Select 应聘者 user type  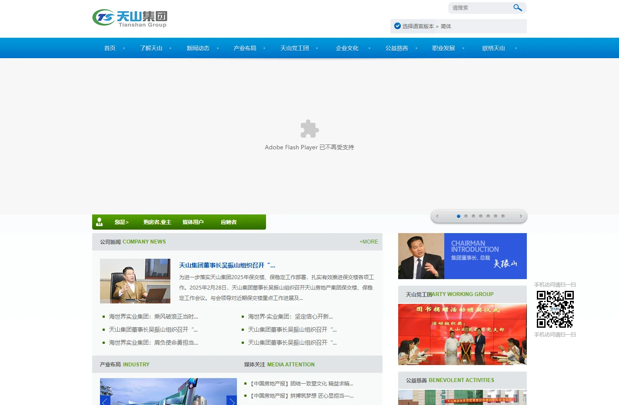[229, 222]
